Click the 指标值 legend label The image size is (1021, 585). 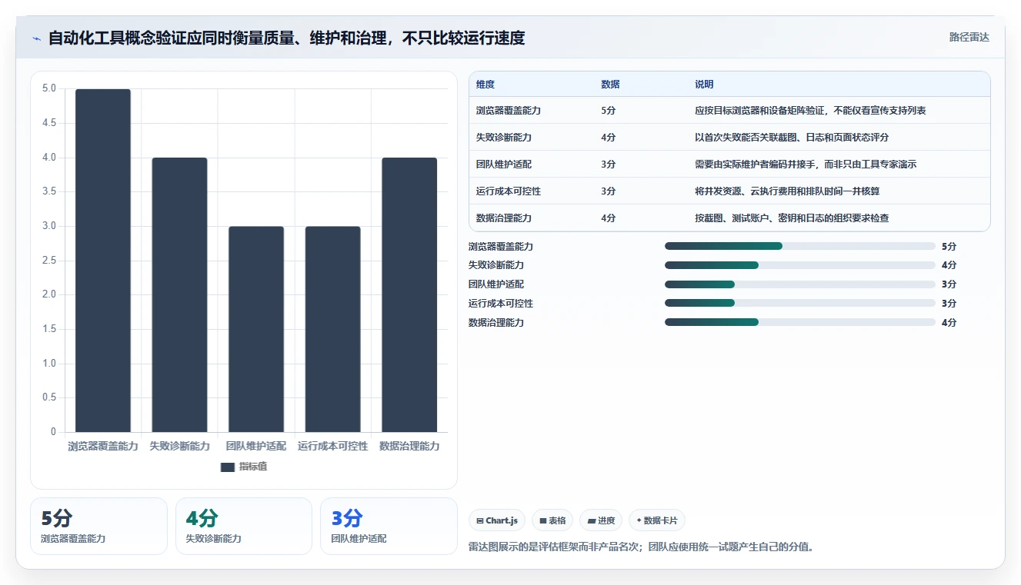click(253, 467)
